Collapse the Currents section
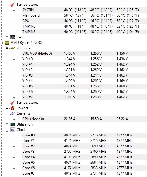 (7, 114)
